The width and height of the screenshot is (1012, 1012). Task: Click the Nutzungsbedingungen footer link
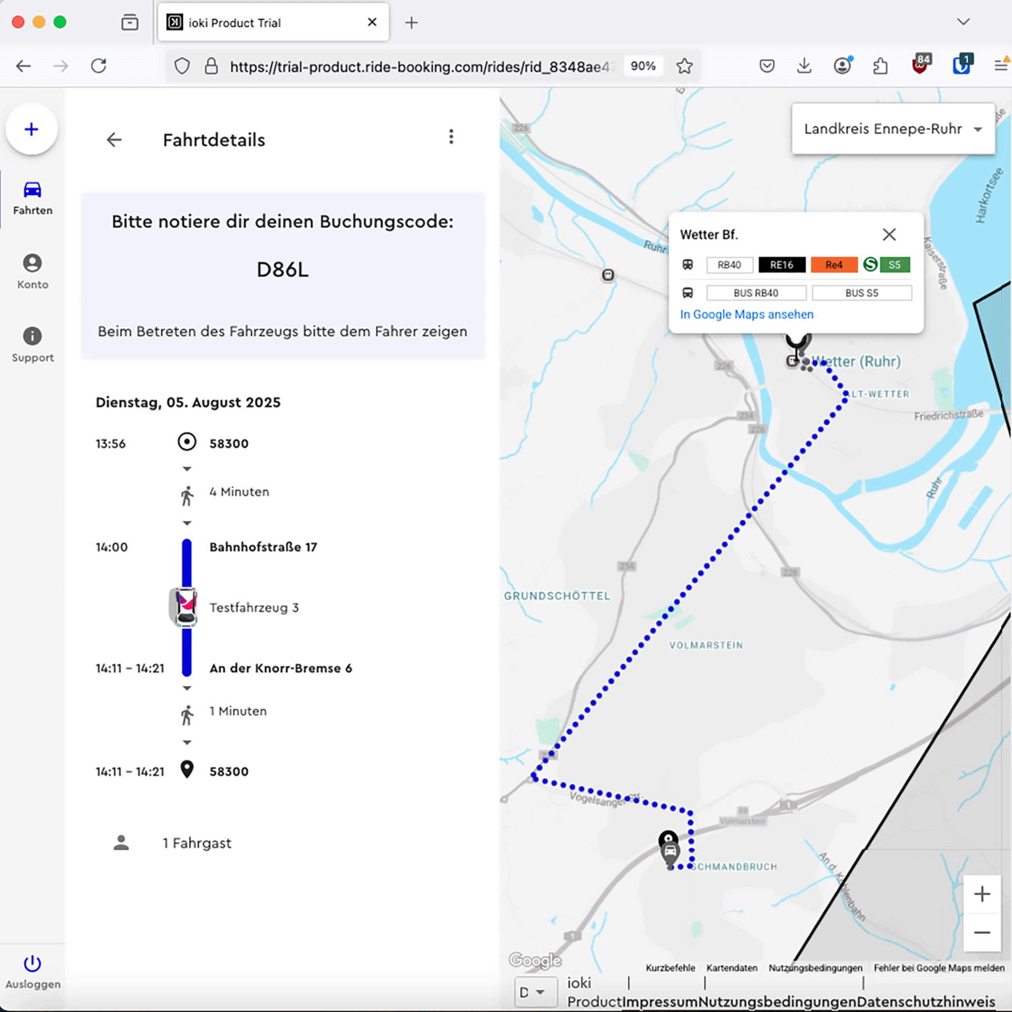coord(778,1002)
